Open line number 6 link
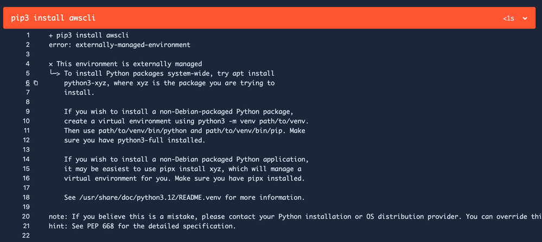The height and width of the screenshot is (242, 542). (x=28, y=83)
